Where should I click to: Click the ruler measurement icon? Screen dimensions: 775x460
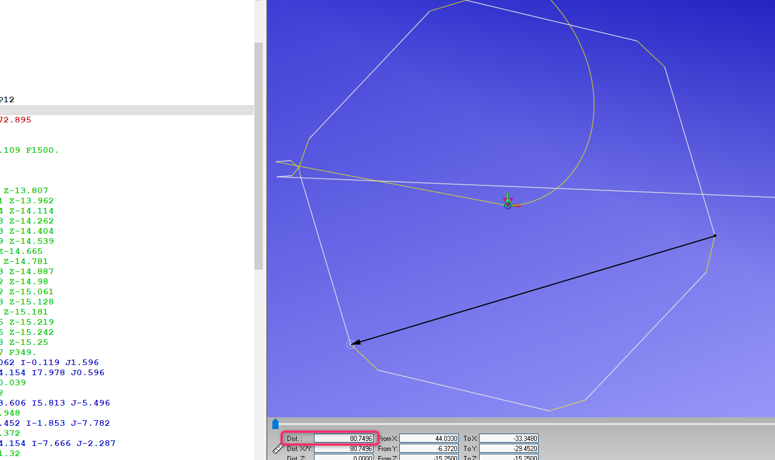click(277, 448)
